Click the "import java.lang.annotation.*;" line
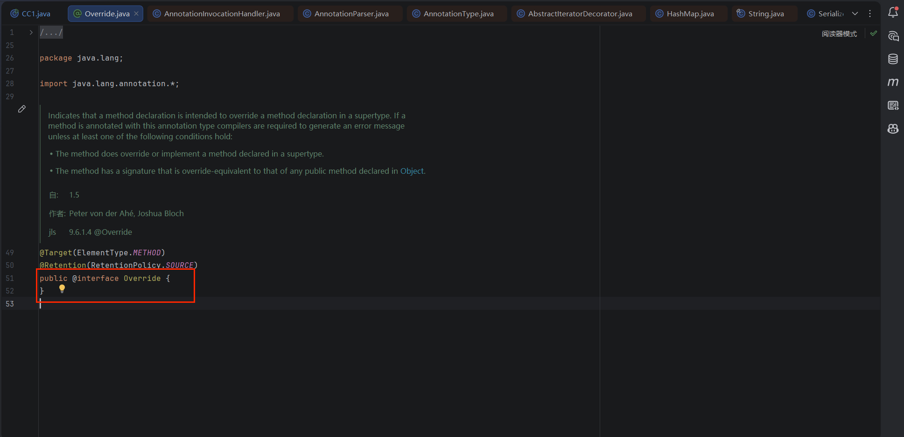The image size is (904, 437). point(109,84)
